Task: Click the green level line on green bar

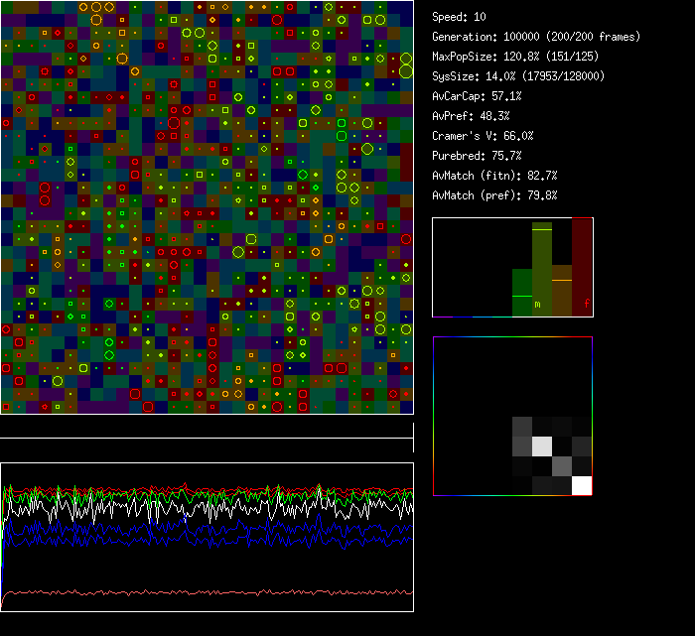Action: pos(522,296)
